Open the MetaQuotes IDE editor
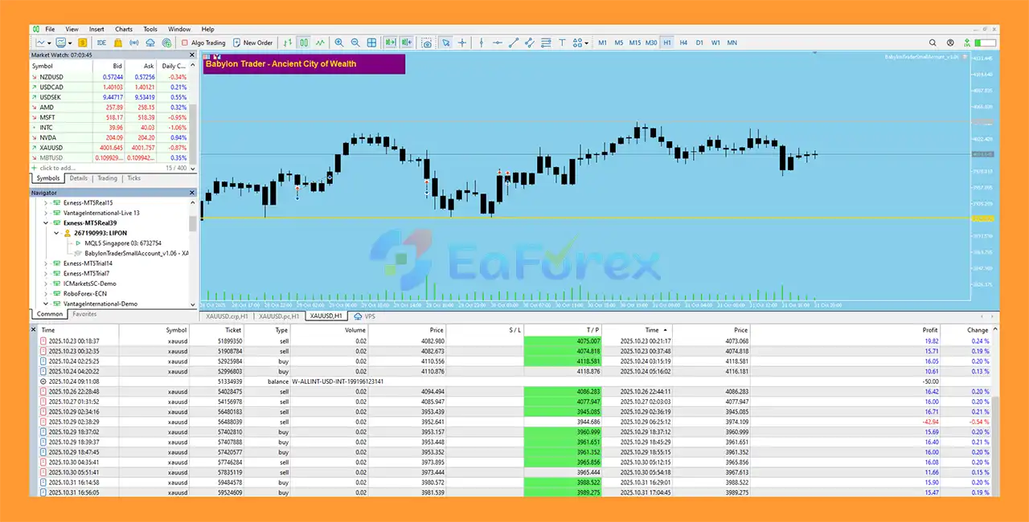This screenshot has width=1029, height=522. 101,43
